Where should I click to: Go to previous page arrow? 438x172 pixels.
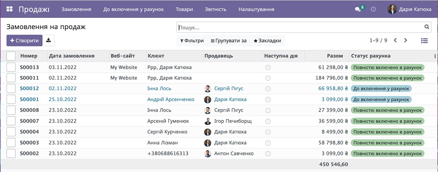[395, 40]
